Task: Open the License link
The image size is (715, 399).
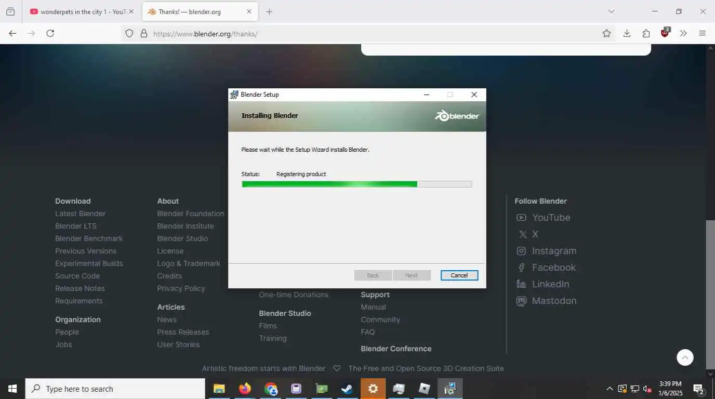Action: [170, 251]
